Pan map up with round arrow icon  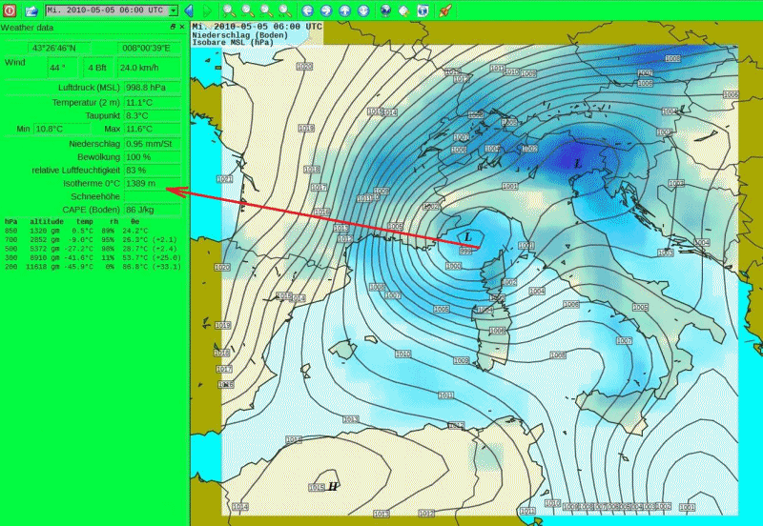344,10
